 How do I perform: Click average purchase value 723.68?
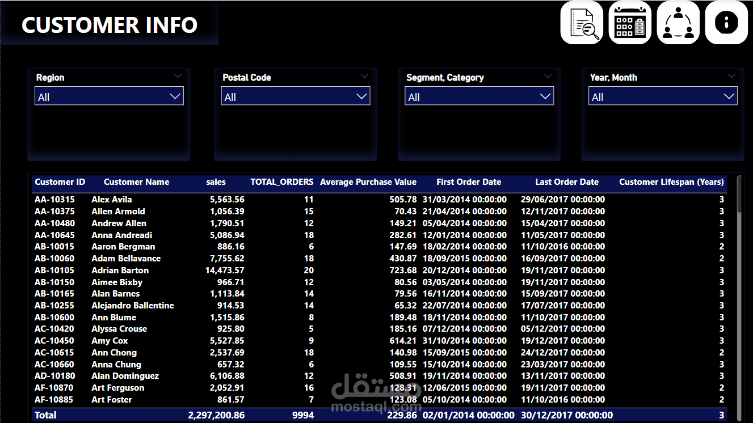(403, 270)
